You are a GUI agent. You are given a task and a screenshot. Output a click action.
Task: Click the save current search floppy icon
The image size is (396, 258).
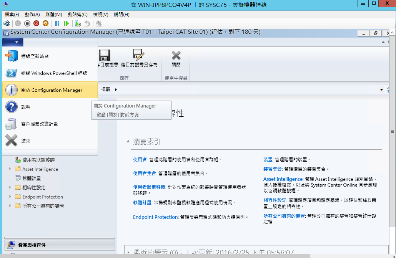click(104, 55)
